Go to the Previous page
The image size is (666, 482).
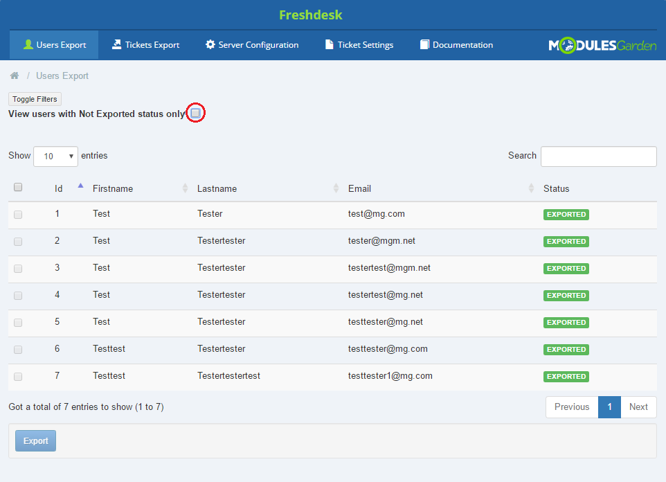[572, 407]
